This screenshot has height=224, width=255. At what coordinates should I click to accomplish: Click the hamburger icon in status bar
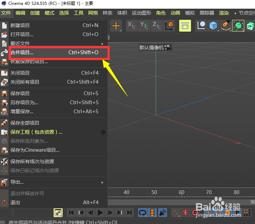3,222
